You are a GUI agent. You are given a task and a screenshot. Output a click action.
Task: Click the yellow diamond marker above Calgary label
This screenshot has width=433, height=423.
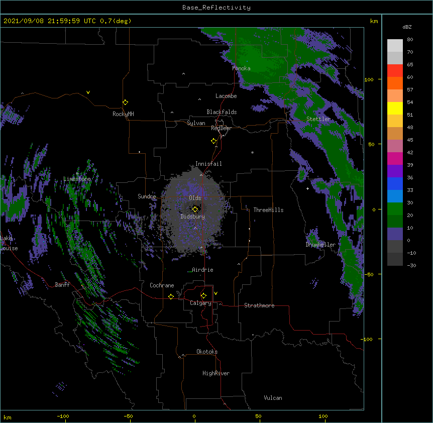point(203,296)
